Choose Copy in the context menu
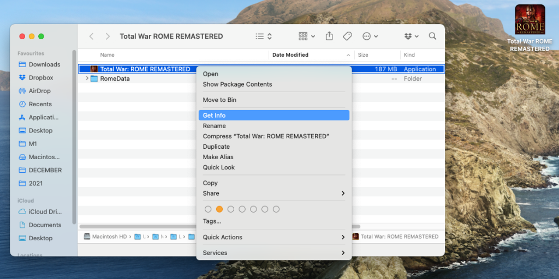Viewport: 559px width, 279px height. 274,183
